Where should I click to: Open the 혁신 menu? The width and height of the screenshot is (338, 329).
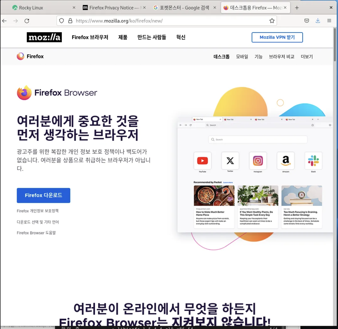[x=181, y=37]
